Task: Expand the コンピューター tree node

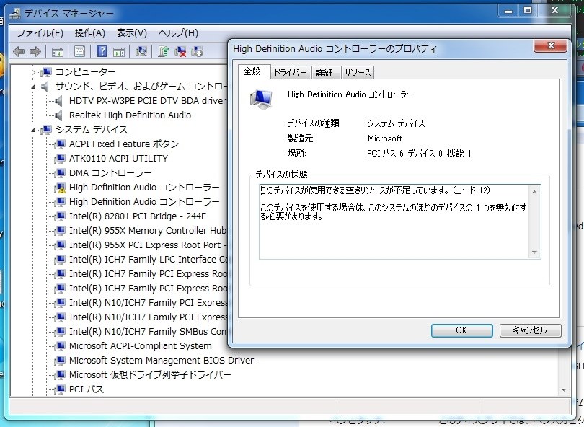Action: pos(33,72)
